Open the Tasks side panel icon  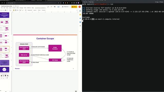click(80, 18)
